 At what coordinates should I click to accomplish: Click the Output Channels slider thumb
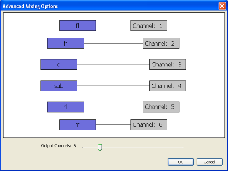pos(100,147)
